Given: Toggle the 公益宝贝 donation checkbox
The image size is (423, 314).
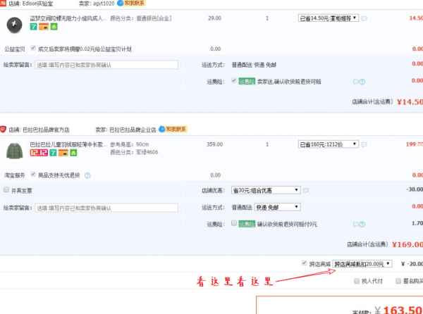Looking at the screenshot, I should tap(33, 48).
